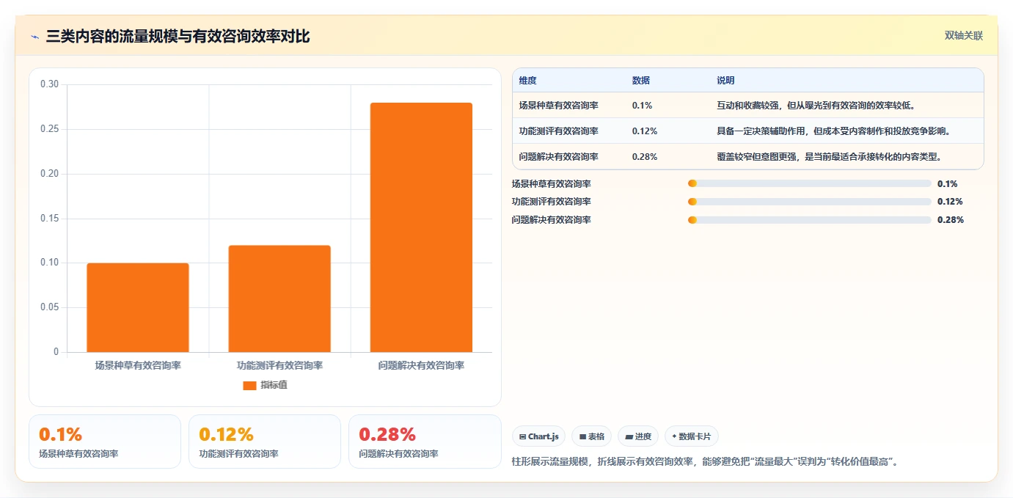Click the 场景种草有效咨询率 table row label
1013x498 pixels.
click(x=558, y=106)
